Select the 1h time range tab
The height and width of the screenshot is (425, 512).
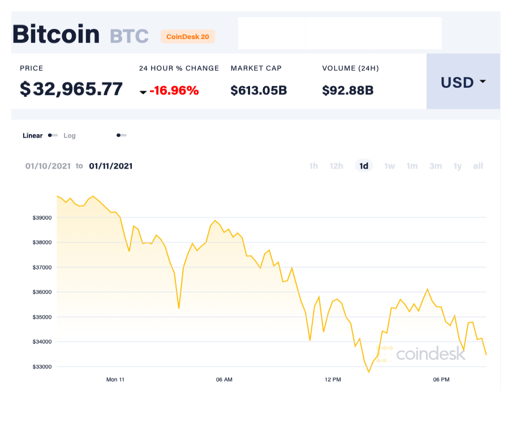point(313,166)
